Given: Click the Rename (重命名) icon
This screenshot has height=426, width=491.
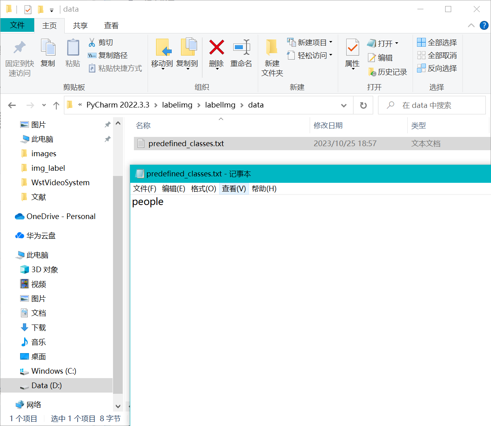Looking at the screenshot, I should 241,48.
